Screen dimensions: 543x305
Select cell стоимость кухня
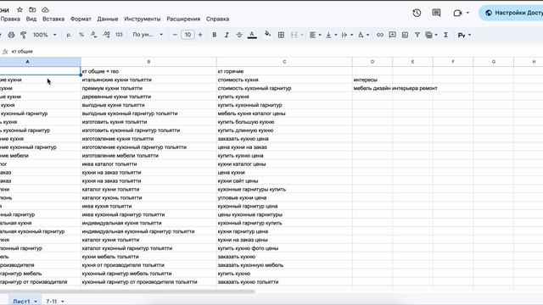point(284,80)
